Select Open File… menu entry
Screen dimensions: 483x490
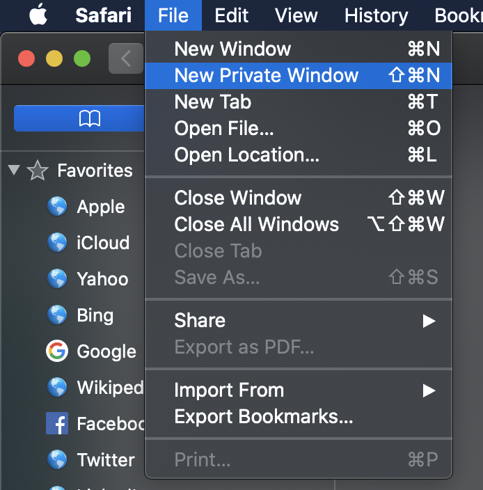299,129
